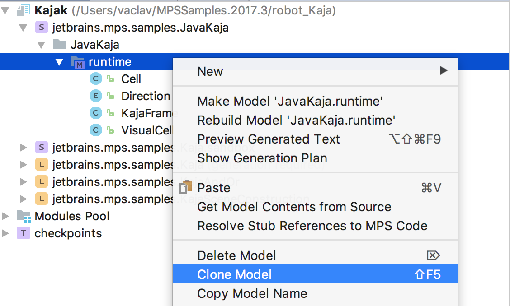Choose Clone Model
The image size is (510, 306).
[315, 274]
